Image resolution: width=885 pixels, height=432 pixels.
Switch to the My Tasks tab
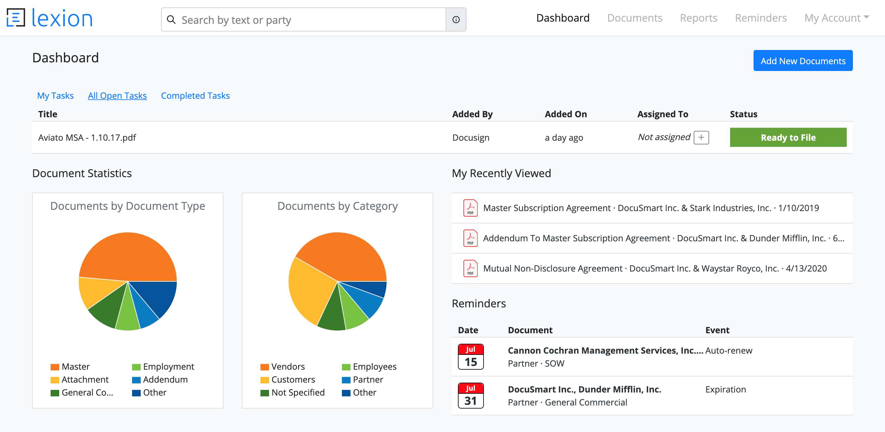(55, 96)
